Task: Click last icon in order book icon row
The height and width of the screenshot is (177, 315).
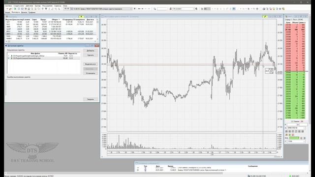Action: (303, 131)
